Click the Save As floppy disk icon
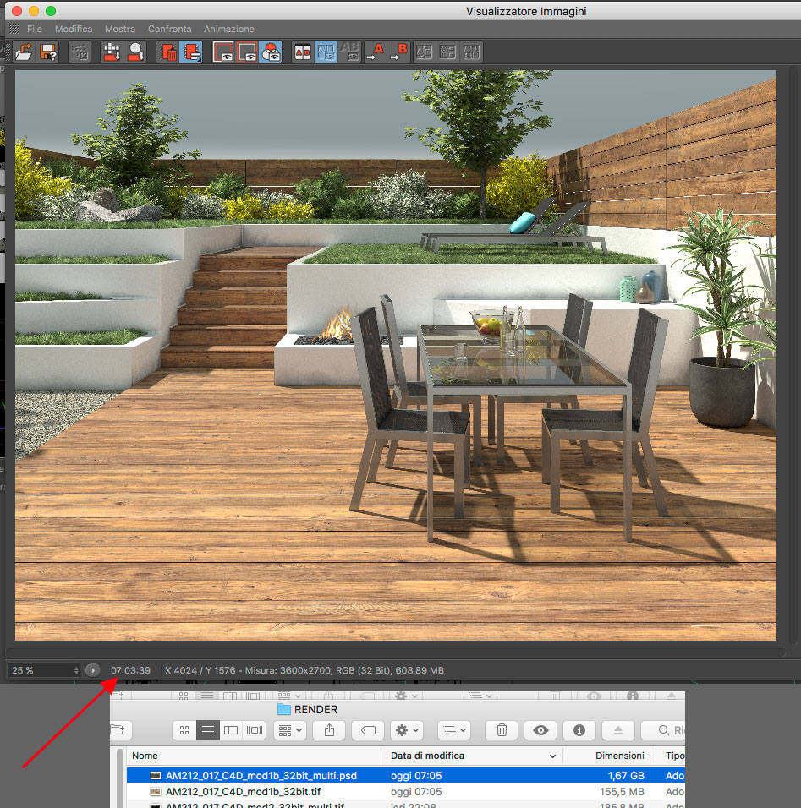 pos(48,52)
